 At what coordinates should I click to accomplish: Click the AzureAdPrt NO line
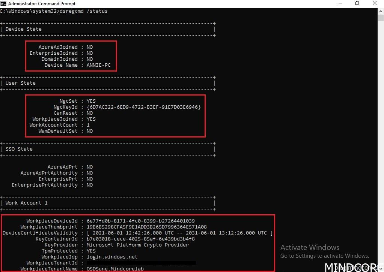click(x=70, y=167)
